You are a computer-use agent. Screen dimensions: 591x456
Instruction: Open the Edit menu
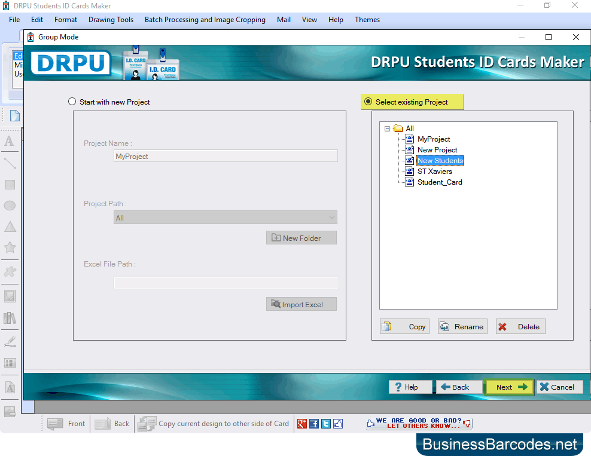(37, 20)
